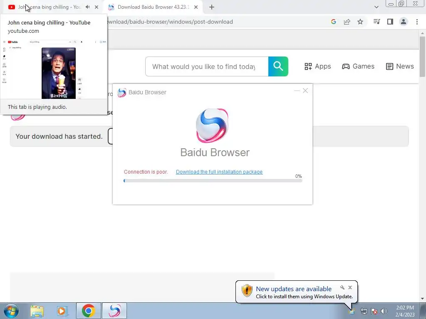Close the Baidu Browser installer window
The image size is (426, 319).
click(305, 91)
